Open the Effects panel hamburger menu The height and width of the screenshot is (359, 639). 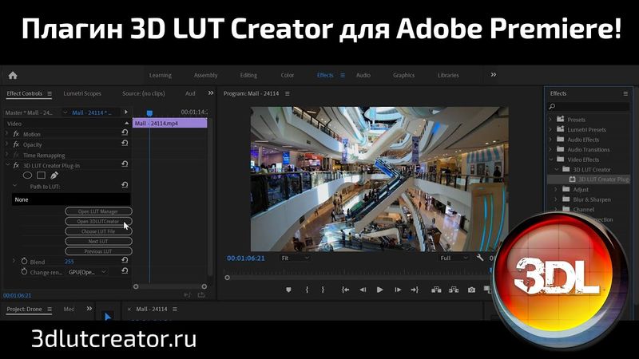click(625, 93)
